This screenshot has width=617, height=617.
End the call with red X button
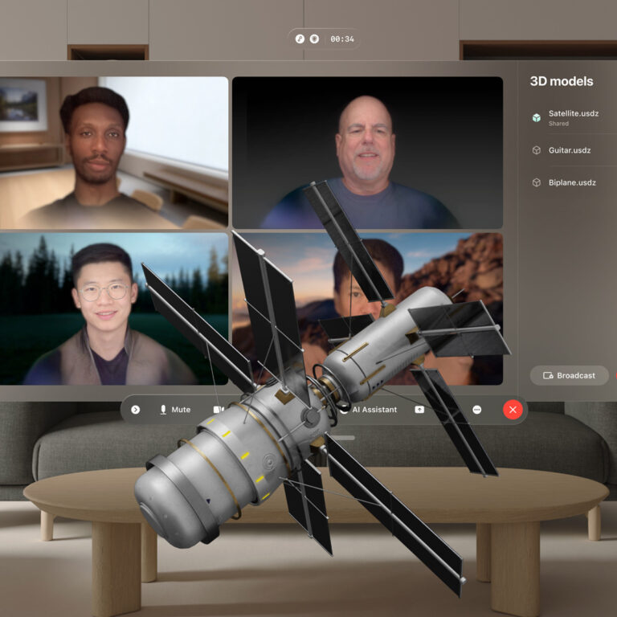513,410
